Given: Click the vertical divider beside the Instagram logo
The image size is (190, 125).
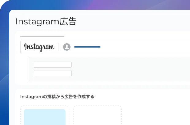Looking at the screenshot, I should pyautogui.click(x=59, y=47).
